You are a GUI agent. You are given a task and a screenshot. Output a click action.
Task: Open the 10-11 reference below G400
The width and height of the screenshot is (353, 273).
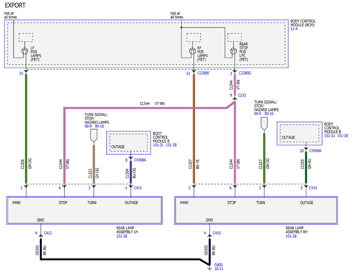[219, 269]
